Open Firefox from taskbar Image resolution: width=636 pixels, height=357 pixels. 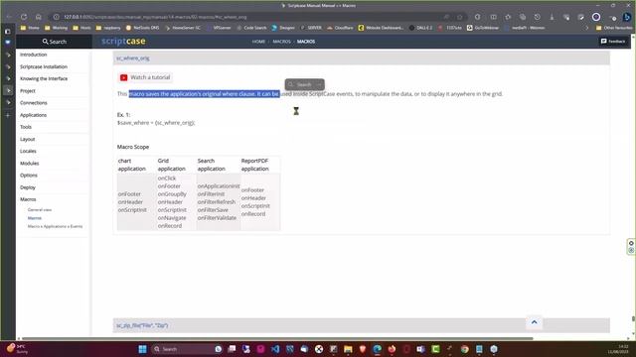392,349
